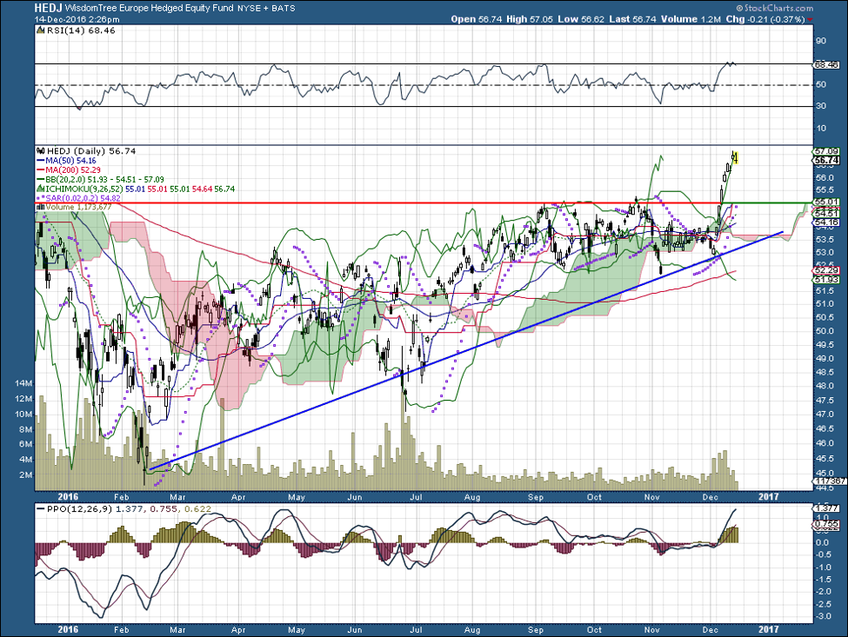
Task: Click the Jul label on the price panel date axis
Action: pos(416,496)
